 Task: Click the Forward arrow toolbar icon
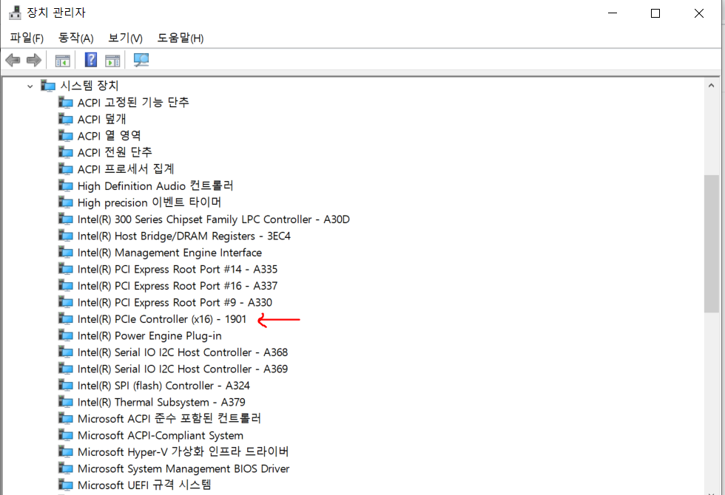[34, 60]
